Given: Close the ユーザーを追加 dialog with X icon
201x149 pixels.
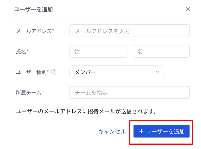Looking at the screenshot, I should tap(188, 9).
